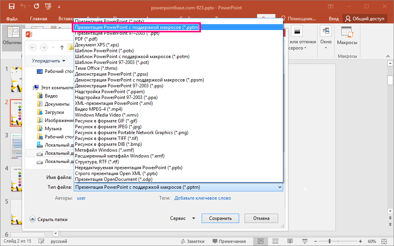Choose Portable Network Graphics (*.png) format

tap(178, 133)
